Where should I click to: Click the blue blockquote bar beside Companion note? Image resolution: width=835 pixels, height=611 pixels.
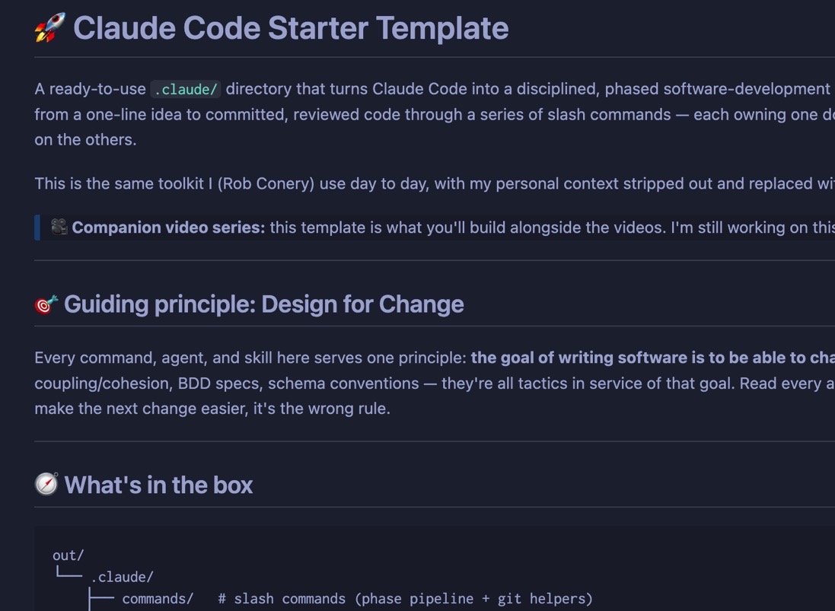(37, 228)
